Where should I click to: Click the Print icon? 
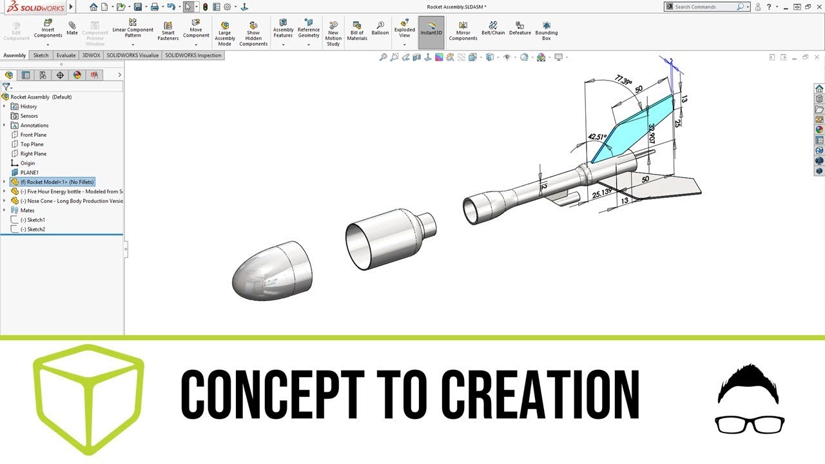pyautogui.click(x=155, y=7)
